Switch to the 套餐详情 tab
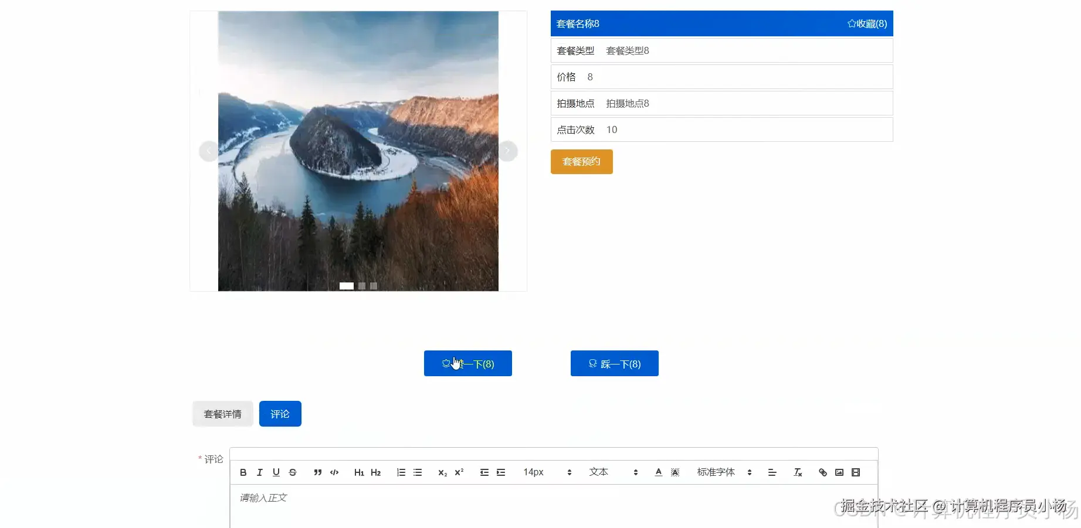The image size is (1081, 528). click(223, 414)
